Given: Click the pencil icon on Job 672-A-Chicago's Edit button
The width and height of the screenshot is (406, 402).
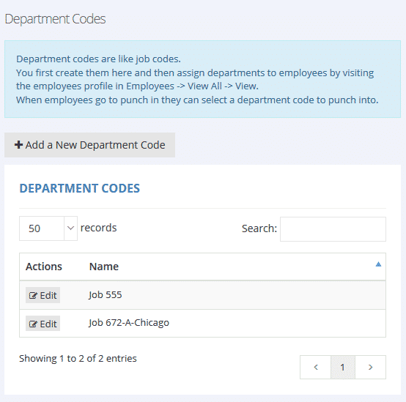Looking at the screenshot, I should [33, 324].
